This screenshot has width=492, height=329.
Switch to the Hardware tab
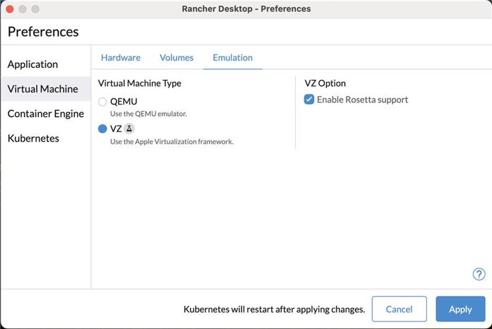(120, 57)
